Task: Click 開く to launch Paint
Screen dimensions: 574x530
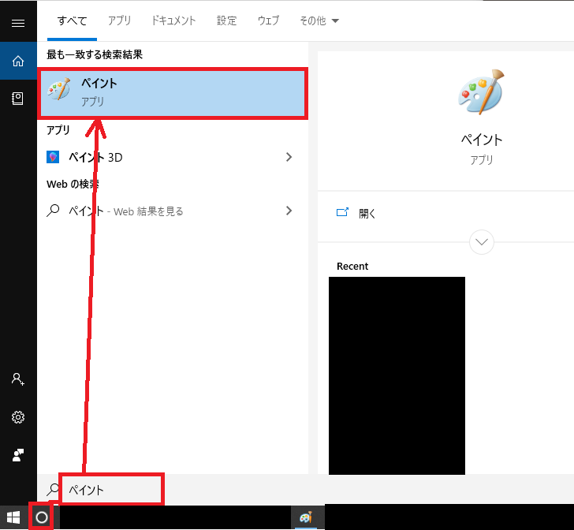Action: [367, 213]
